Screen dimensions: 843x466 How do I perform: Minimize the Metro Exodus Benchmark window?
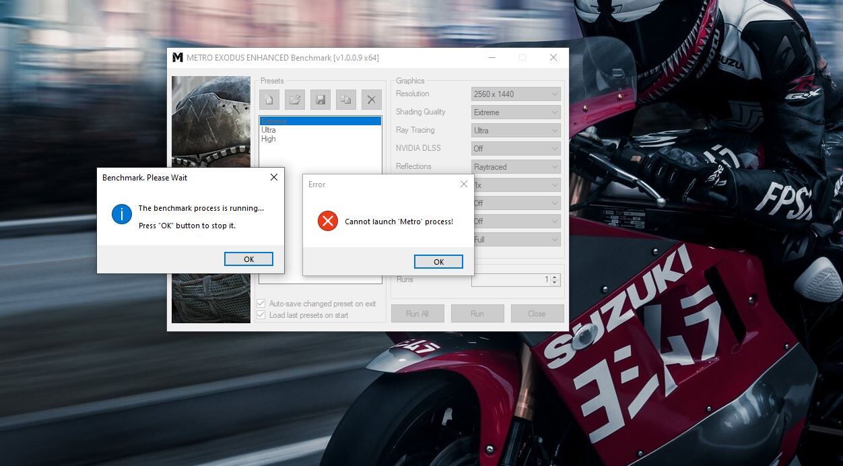coord(492,58)
